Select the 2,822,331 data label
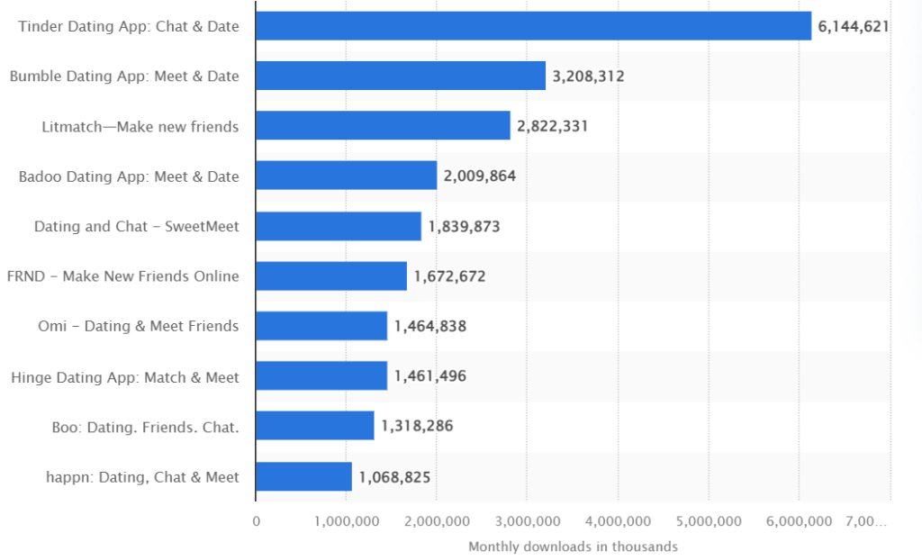 point(552,126)
